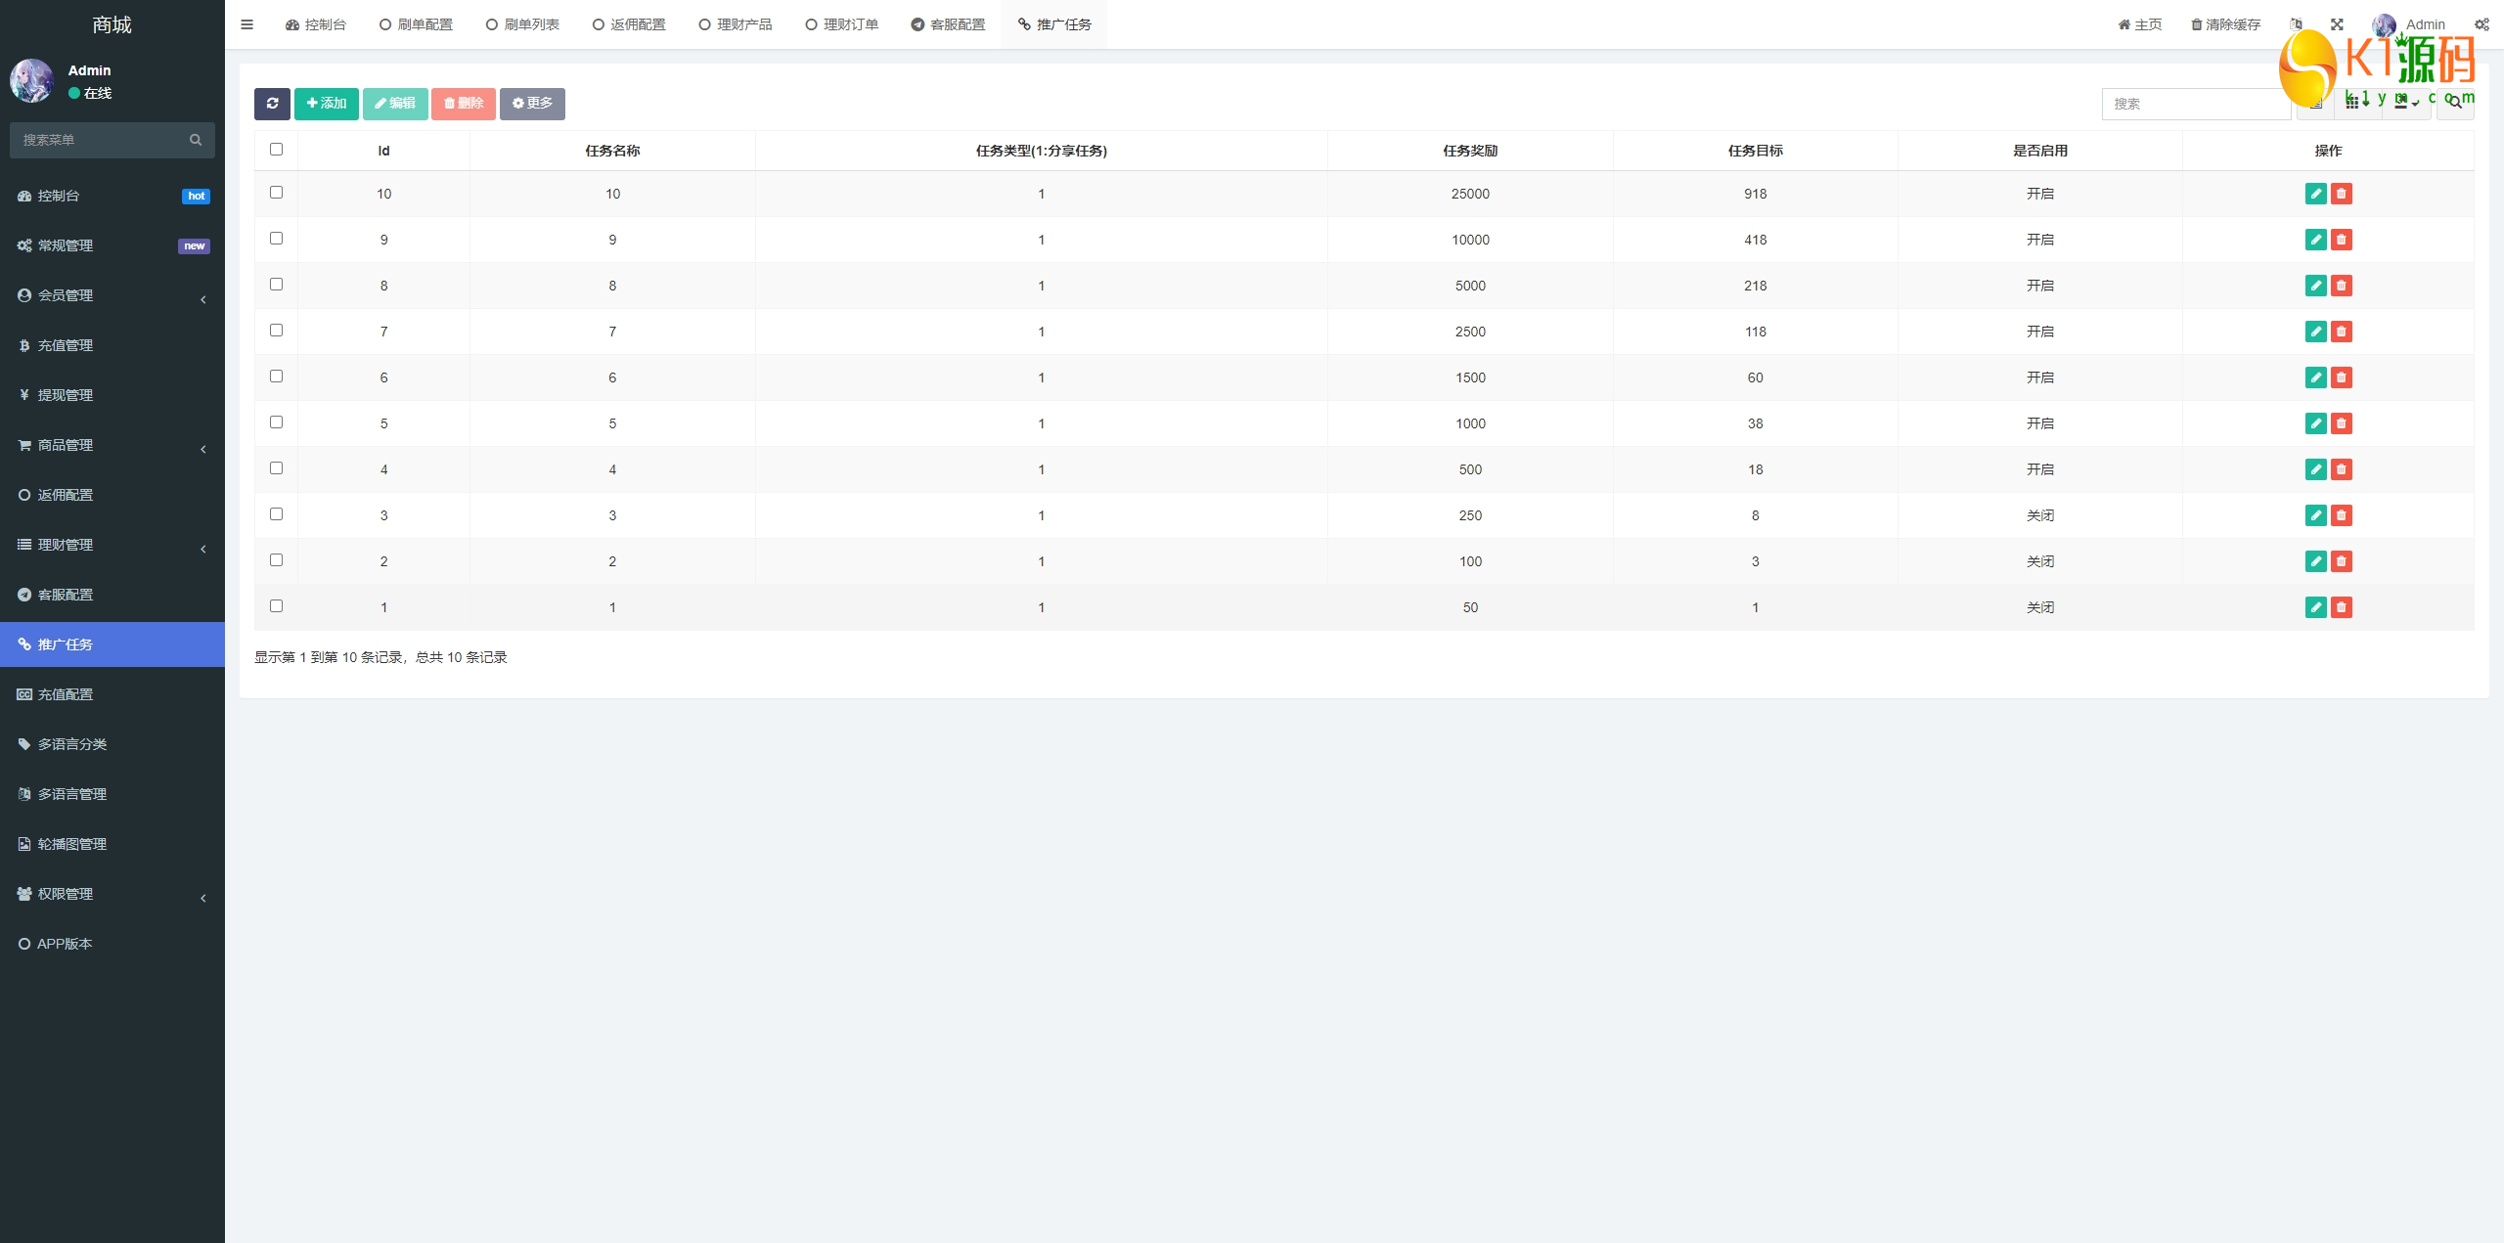Click the refresh table icon button
2504x1243 pixels.
pyautogui.click(x=272, y=104)
